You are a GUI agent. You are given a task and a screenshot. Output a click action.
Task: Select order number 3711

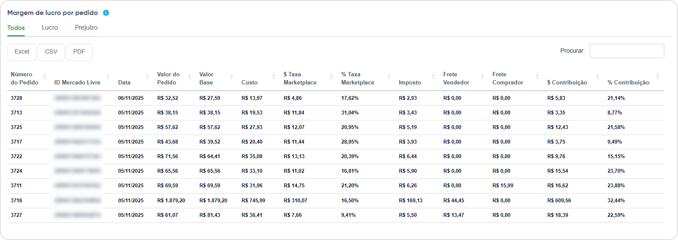[16, 186]
